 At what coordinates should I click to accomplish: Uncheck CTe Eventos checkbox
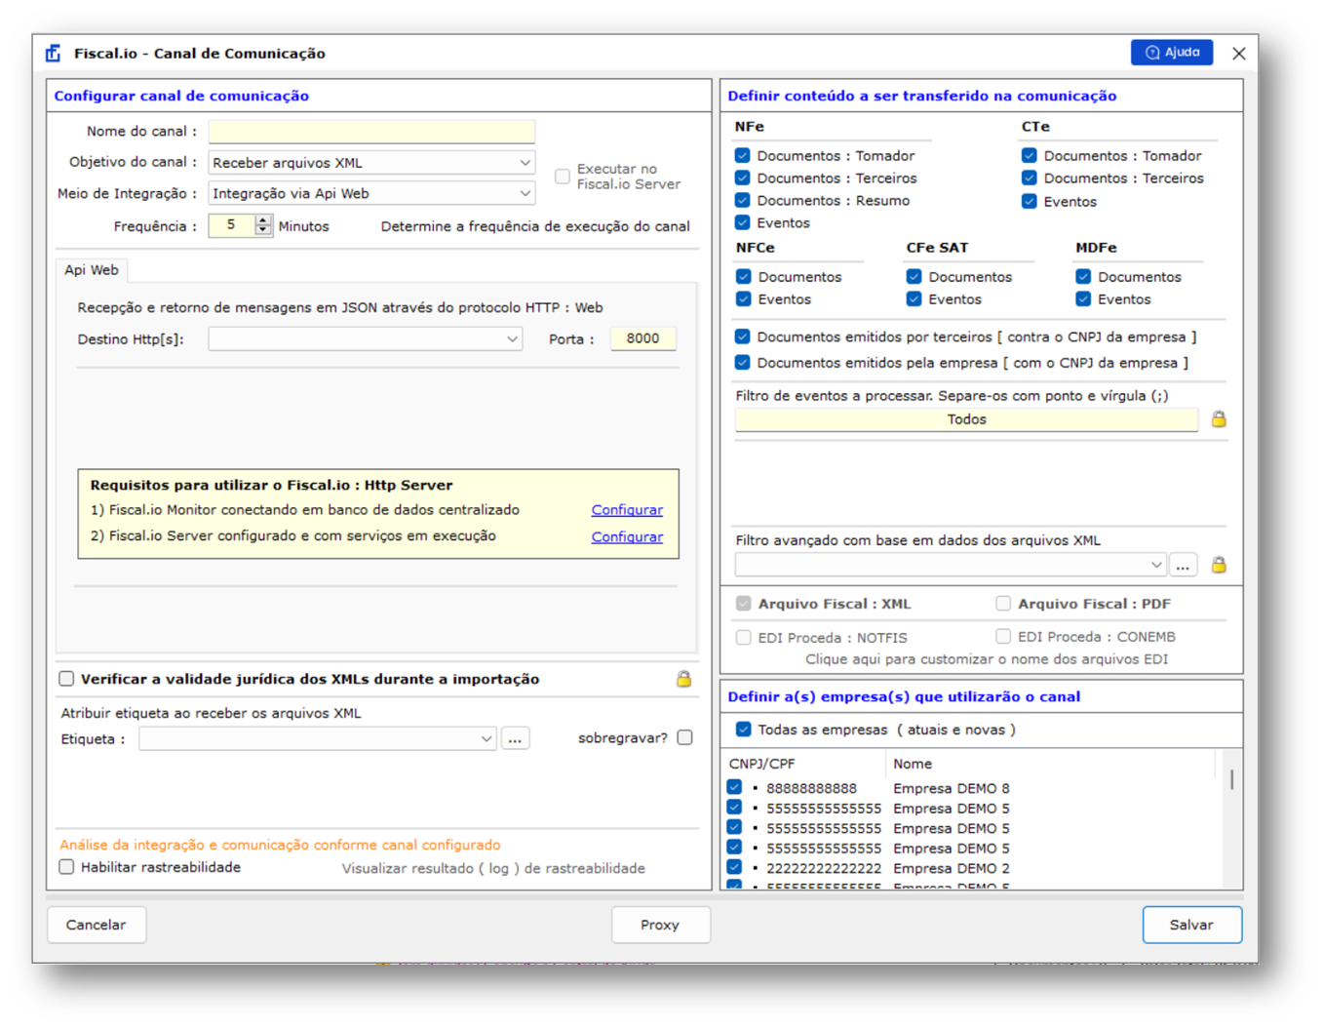pyautogui.click(x=1030, y=201)
